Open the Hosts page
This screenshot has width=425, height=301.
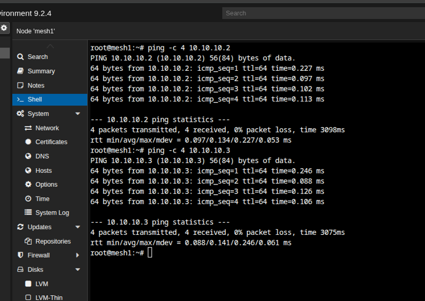pos(50,171)
